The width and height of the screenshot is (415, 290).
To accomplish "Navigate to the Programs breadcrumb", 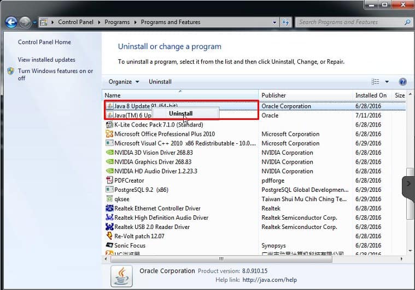I will tap(117, 22).
